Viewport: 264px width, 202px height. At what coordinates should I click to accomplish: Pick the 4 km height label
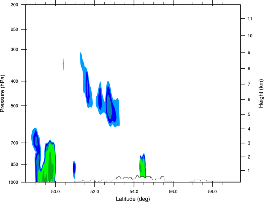coord(249,129)
